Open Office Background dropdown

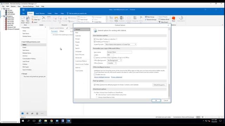pyautogui.click(x=115, y=60)
